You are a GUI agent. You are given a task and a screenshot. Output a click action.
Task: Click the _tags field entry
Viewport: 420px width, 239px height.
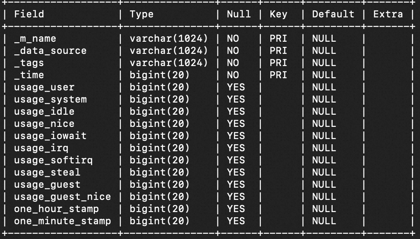tap(29, 63)
